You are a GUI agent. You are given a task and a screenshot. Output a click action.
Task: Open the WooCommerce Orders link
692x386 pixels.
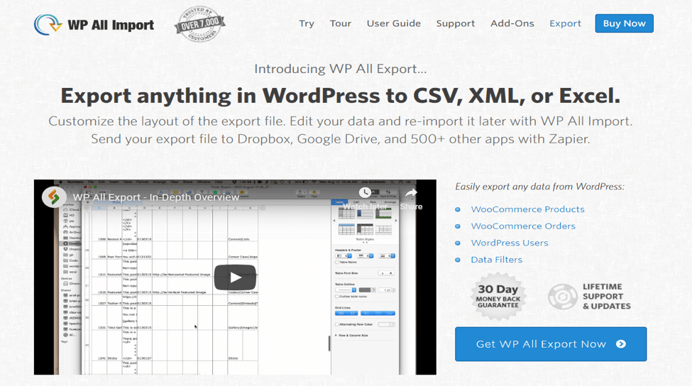click(x=523, y=226)
